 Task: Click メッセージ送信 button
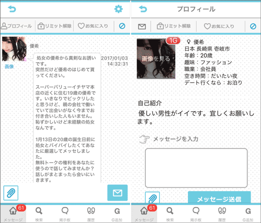pos(219,197)
